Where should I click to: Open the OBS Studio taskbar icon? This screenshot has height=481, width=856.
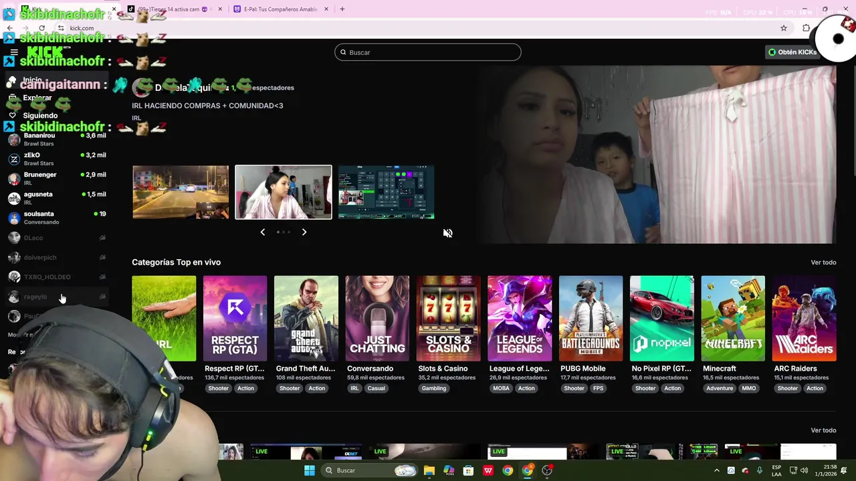tap(547, 470)
